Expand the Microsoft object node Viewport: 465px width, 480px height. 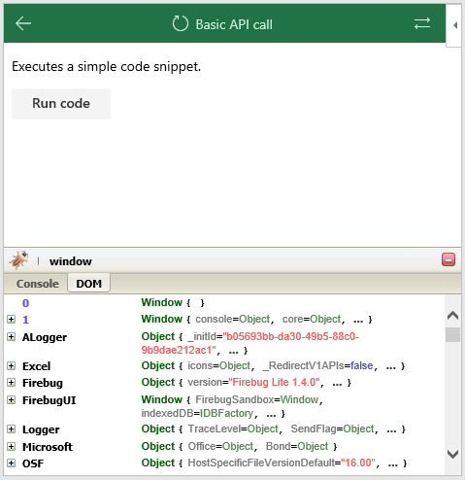pos(11,447)
